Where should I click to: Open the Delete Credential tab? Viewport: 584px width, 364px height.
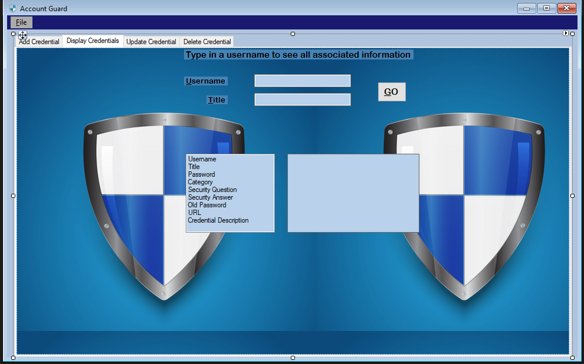[207, 42]
